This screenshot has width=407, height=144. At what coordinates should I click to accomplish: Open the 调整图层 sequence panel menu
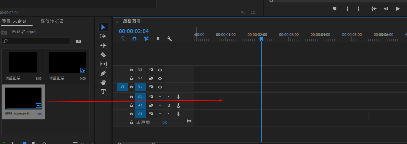point(145,22)
